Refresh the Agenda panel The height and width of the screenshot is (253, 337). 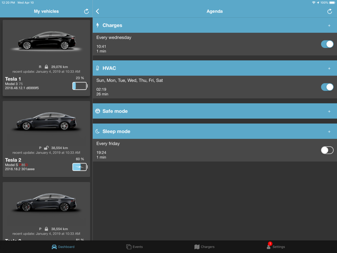click(x=329, y=12)
